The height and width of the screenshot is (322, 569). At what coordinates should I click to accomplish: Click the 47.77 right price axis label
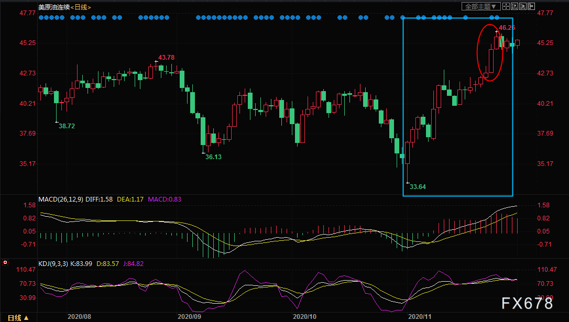click(545, 13)
